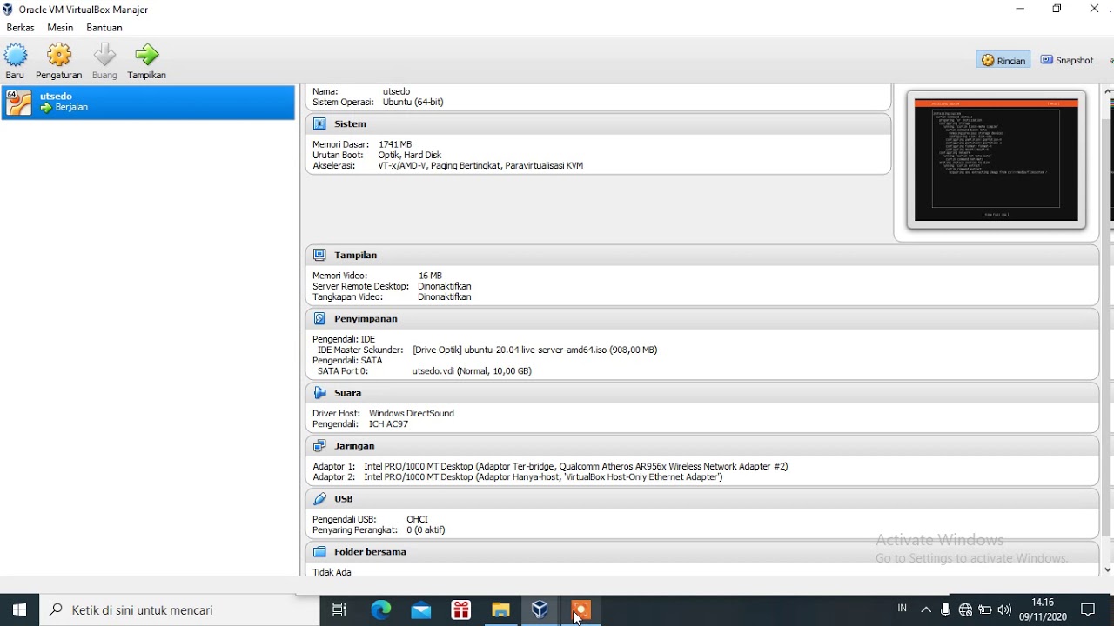
Task: Click the 1741 MB base memory value
Action: point(395,144)
